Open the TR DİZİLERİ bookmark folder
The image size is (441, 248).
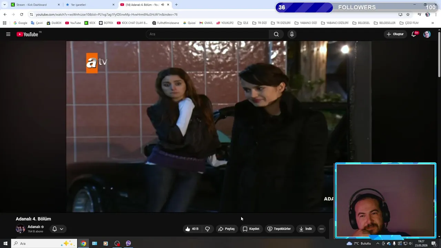point(280,23)
